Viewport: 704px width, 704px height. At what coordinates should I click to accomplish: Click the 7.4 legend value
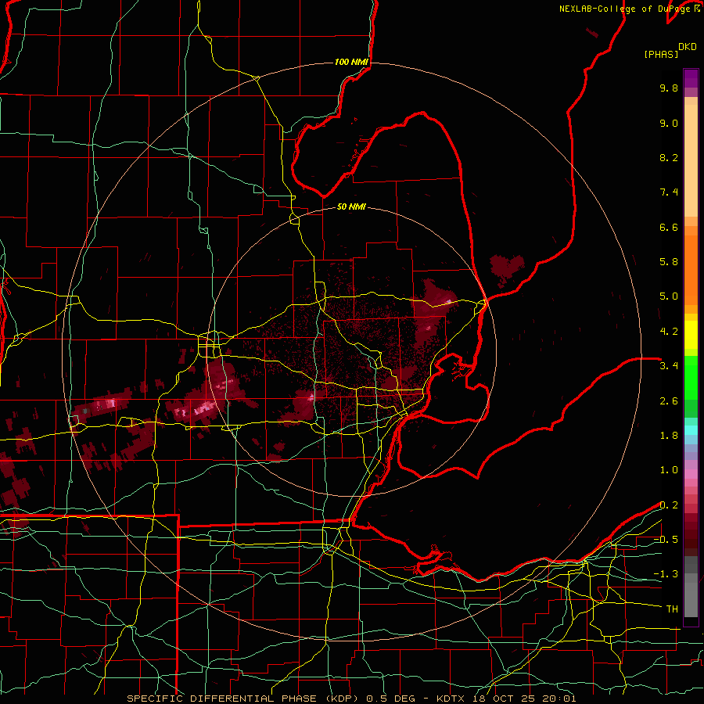point(669,192)
